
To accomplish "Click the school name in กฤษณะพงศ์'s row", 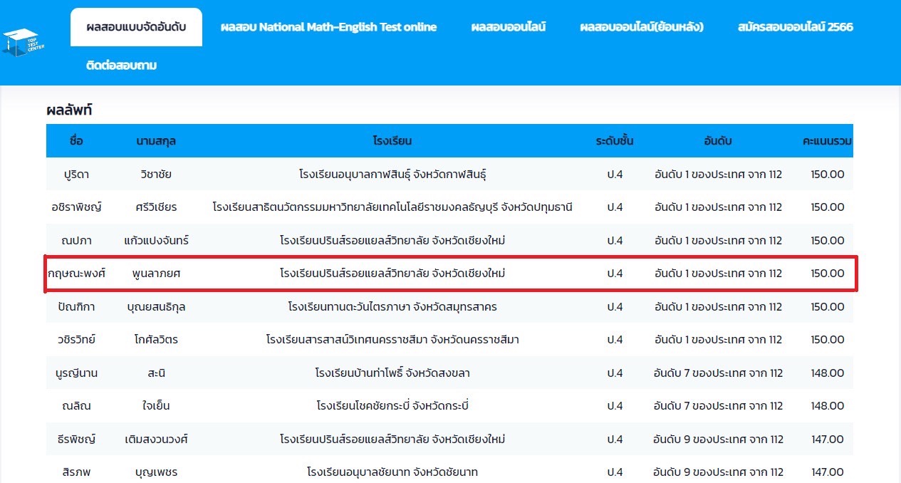I will [392, 273].
